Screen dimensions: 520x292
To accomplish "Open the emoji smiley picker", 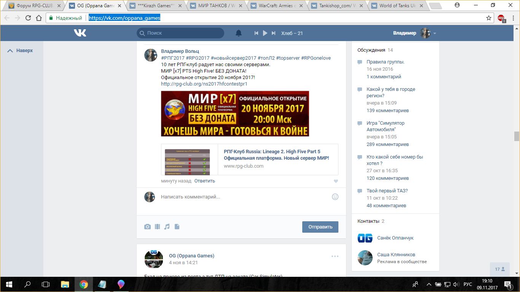I will 335,197.
